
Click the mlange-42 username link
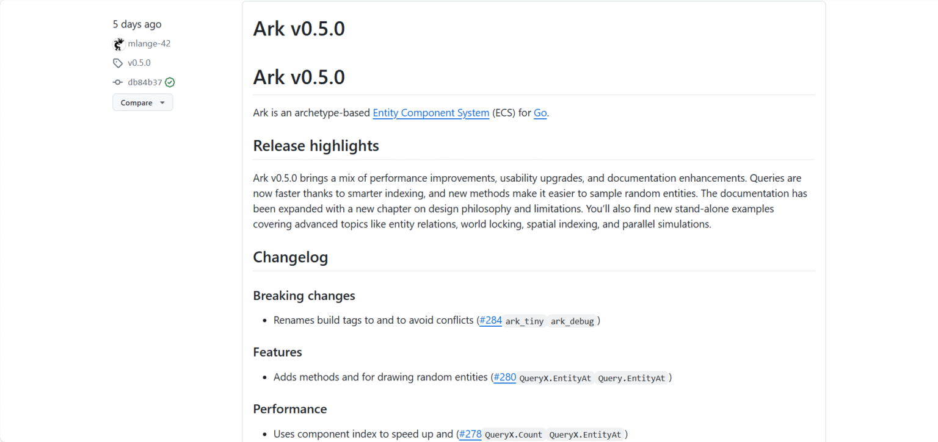pos(148,43)
